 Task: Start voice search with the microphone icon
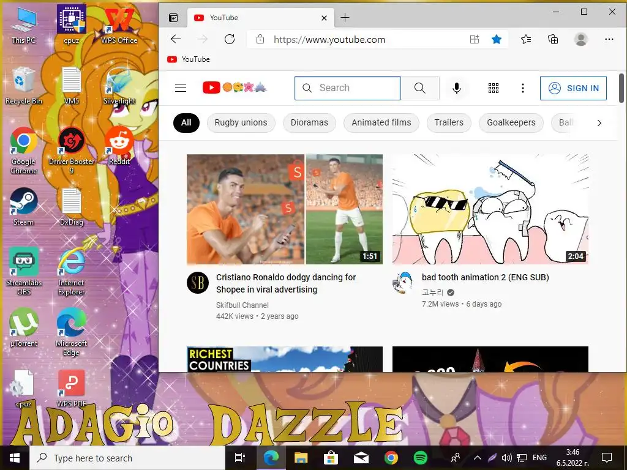point(457,88)
